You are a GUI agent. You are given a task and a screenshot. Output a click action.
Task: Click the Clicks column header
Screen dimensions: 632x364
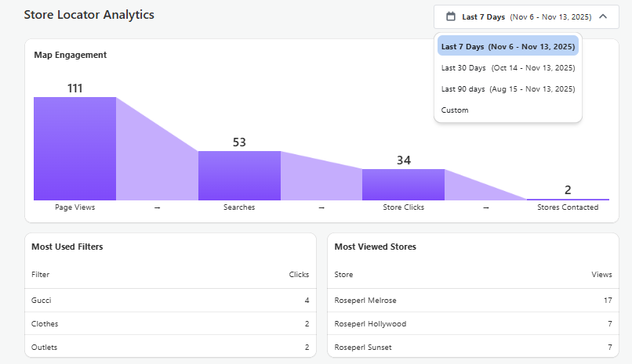point(299,275)
